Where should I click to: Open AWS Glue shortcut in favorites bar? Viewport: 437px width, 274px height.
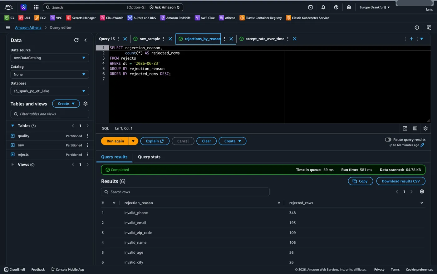[x=204, y=18]
